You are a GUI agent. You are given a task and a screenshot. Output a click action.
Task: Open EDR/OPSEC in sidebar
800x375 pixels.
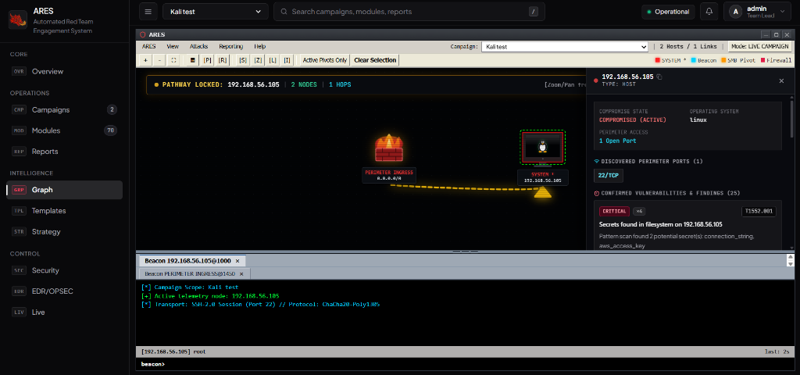[x=64, y=291]
